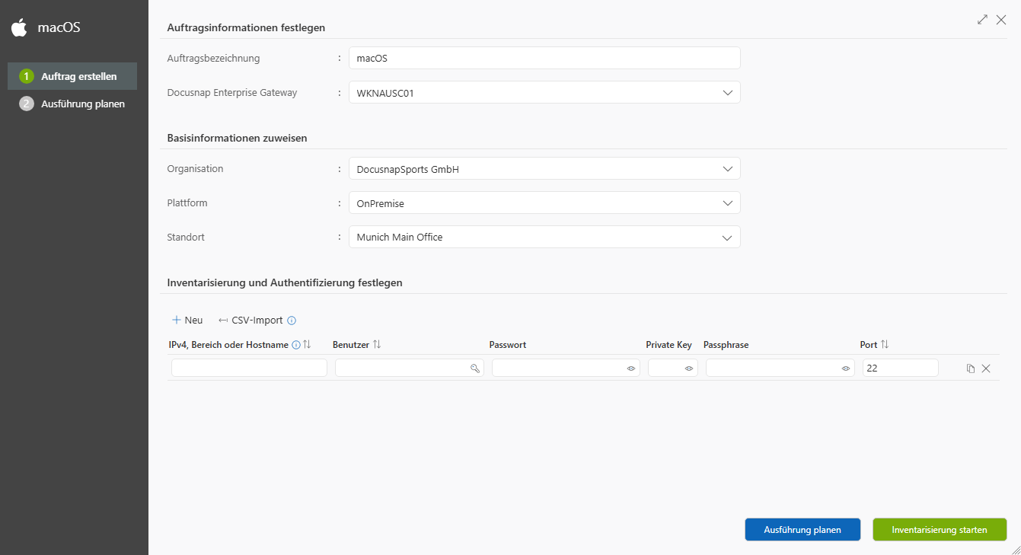Click the Basisinformationen zuweisen heading

click(237, 138)
